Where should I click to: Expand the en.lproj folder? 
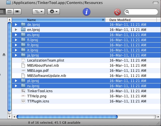[x=16, y=30]
